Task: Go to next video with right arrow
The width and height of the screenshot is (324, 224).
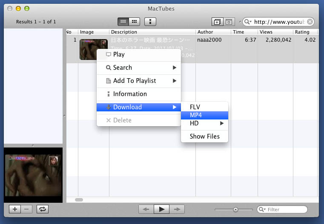Action: (x=177, y=210)
